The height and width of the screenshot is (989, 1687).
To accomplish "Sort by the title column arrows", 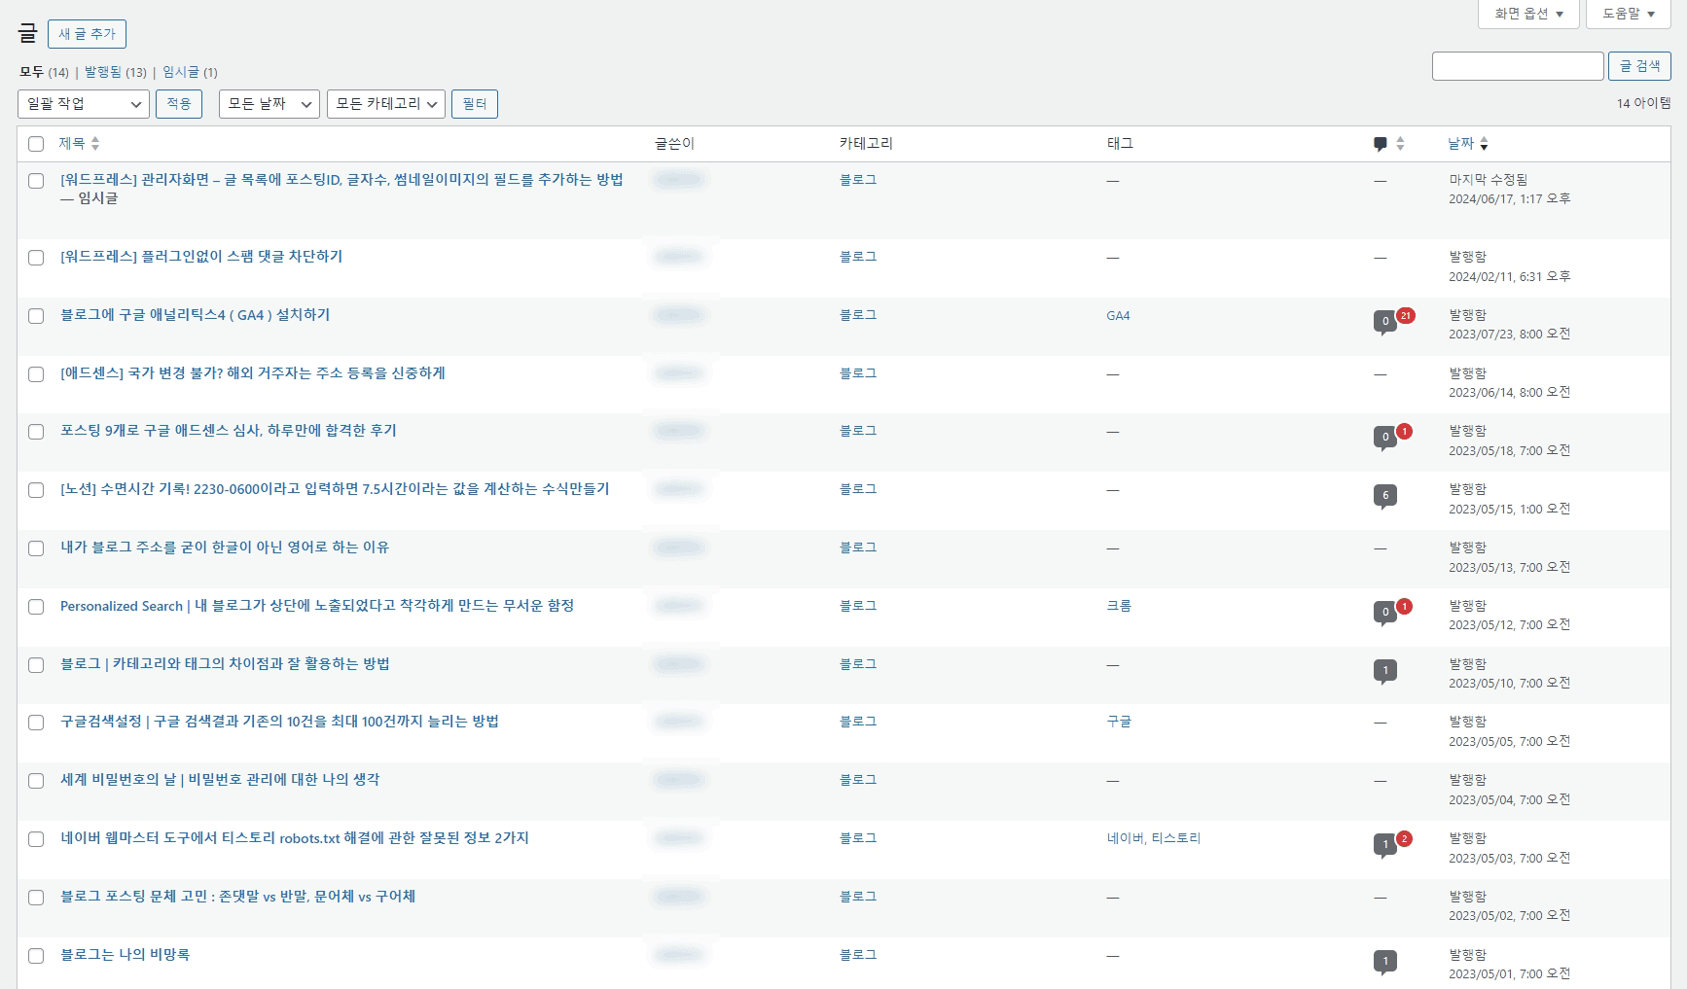I will (95, 144).
